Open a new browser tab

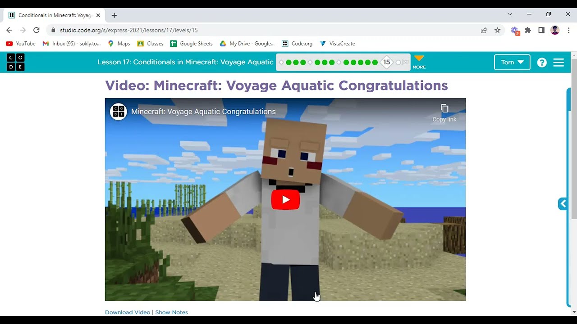(x=114, y=15)
